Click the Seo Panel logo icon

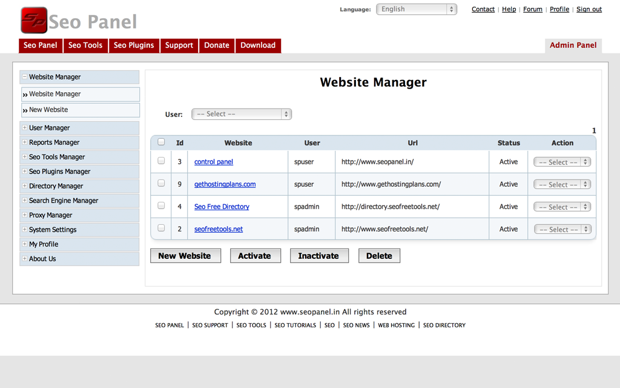point(34,21)
